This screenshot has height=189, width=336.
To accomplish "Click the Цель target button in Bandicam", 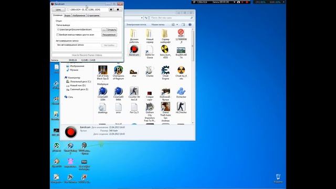I will 58,9.
